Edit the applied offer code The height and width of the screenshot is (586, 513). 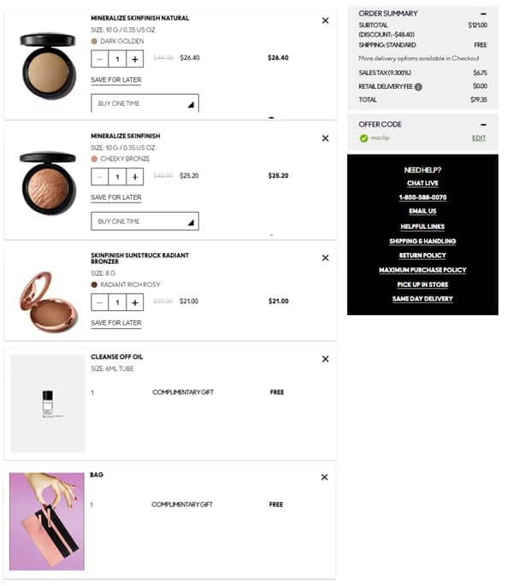click(479, 138)
